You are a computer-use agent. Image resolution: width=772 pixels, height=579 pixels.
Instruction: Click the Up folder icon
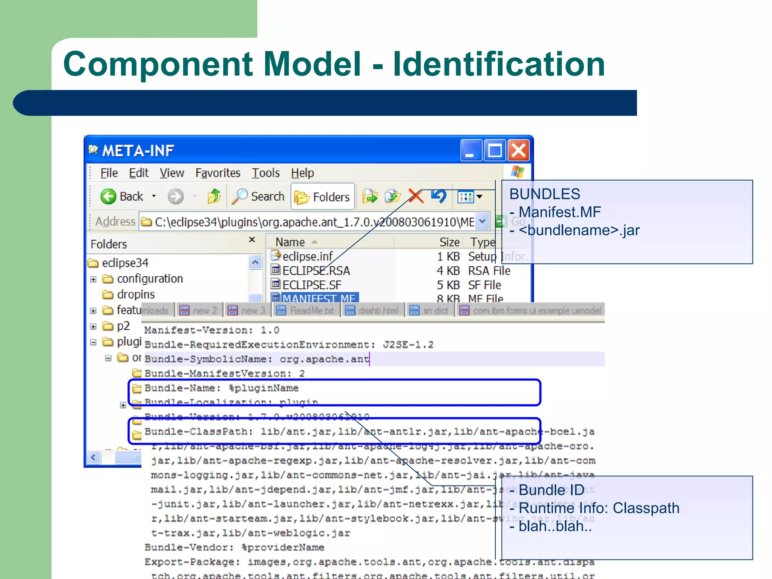tap(214, 196)
